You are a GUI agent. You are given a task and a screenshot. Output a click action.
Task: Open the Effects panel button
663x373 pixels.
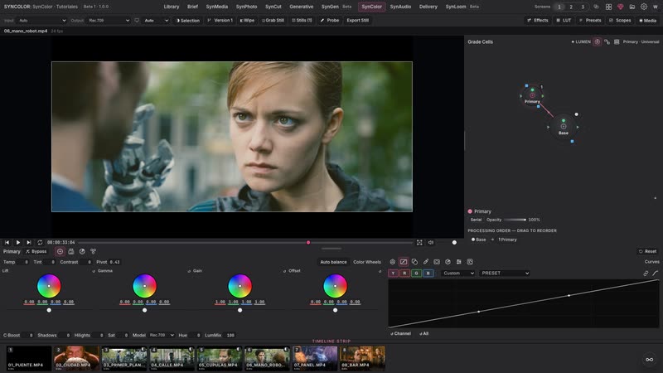pos(538,20)
